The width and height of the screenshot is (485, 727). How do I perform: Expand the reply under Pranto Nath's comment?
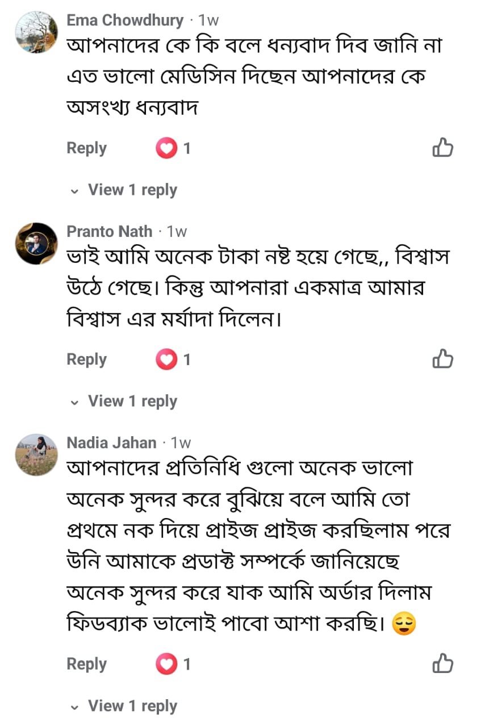[132, 401]
